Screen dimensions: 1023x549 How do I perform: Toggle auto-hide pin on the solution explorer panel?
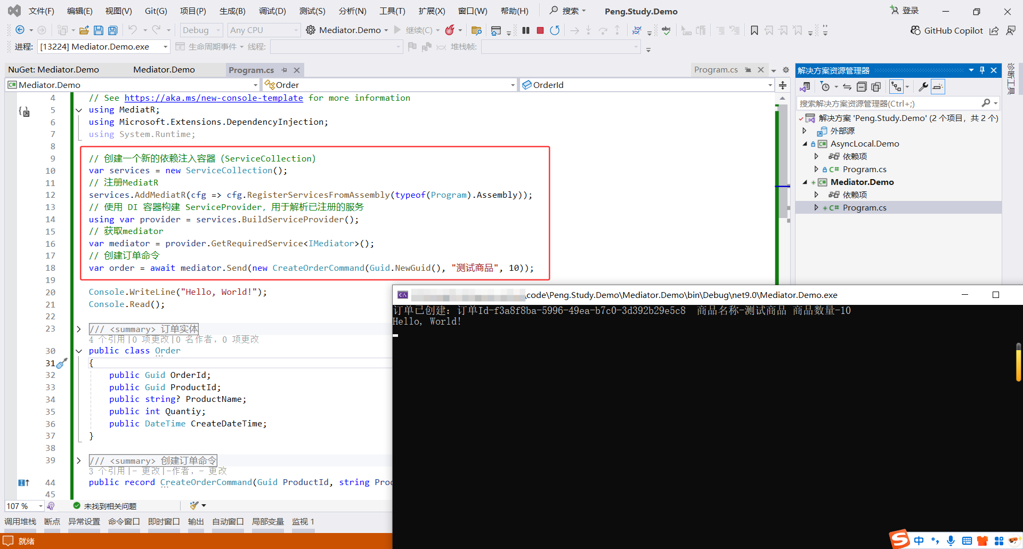click(x=983, y=70)
